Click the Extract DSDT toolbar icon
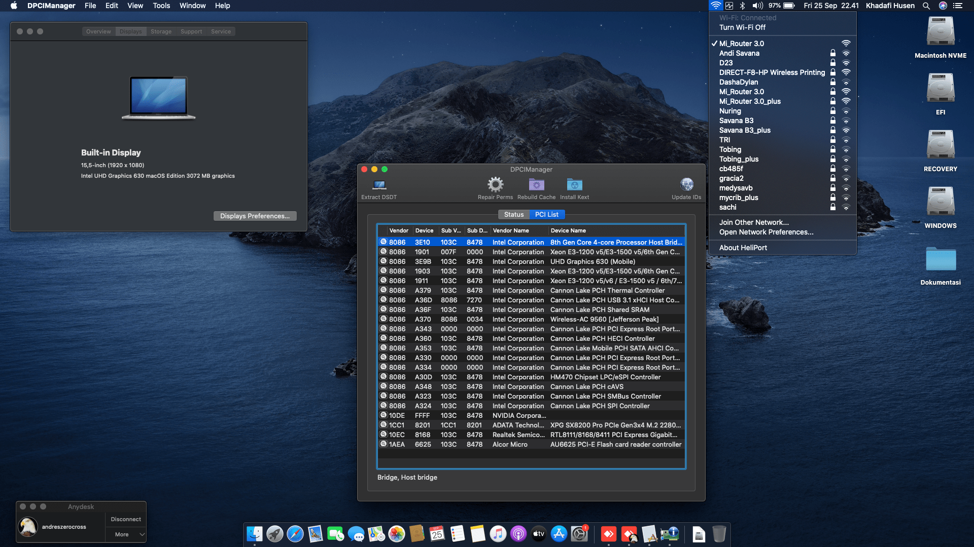The image size is (974, 547). 379,185
